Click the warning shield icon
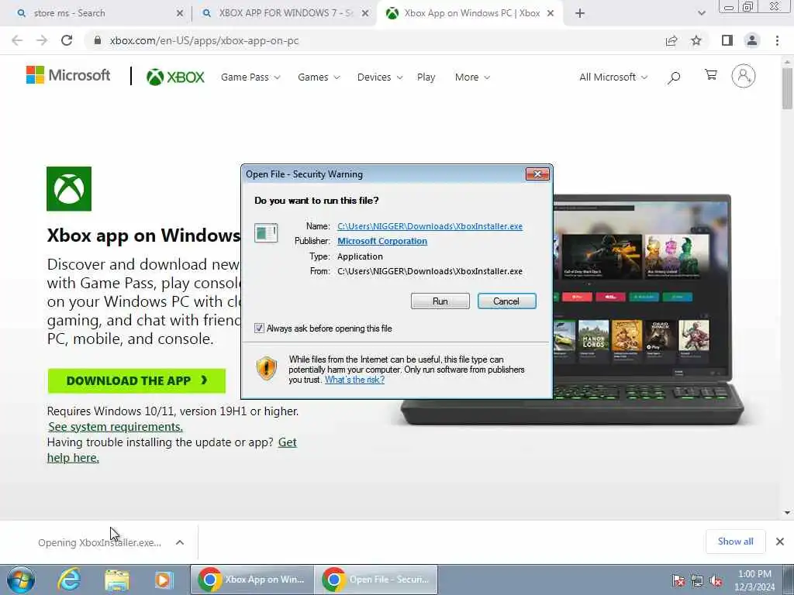The width and height of the screenshot is (794, 595). (x=267, y=368)
